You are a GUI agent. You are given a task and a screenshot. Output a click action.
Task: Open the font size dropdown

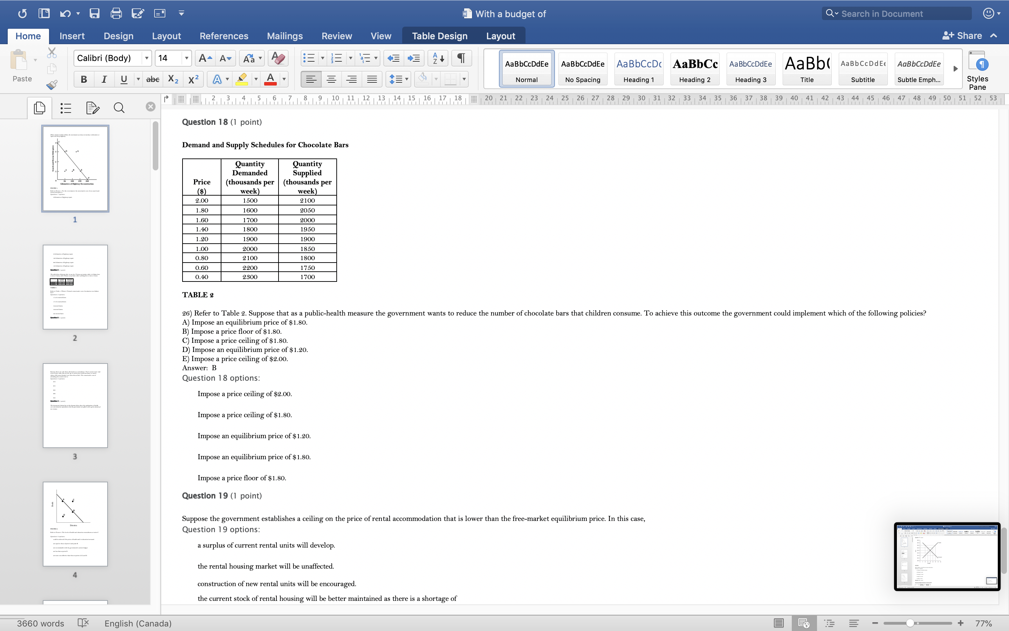point(186,58)
